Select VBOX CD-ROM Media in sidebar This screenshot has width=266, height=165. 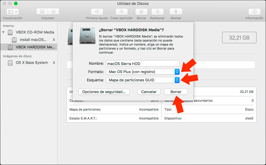pos(28,32)
